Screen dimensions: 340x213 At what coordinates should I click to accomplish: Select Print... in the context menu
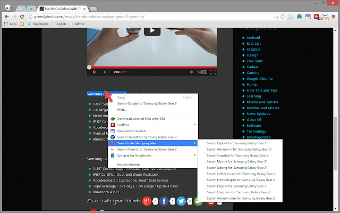pyautogui.click(x=153, y=110)
